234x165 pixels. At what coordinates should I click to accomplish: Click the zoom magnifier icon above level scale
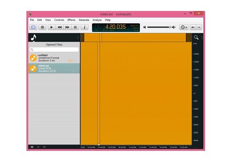click(x=196, y=38)
